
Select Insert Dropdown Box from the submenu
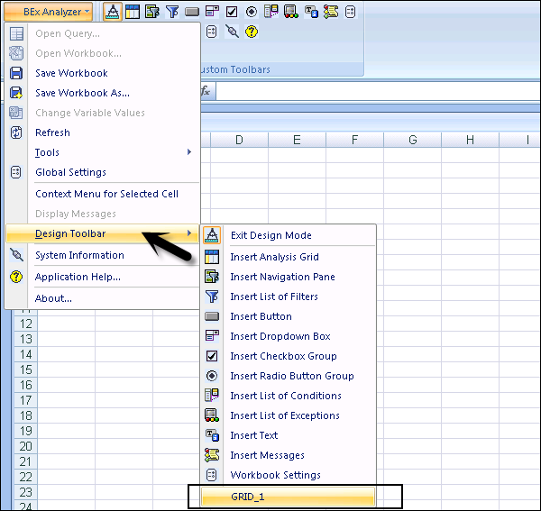pos(280,336)
